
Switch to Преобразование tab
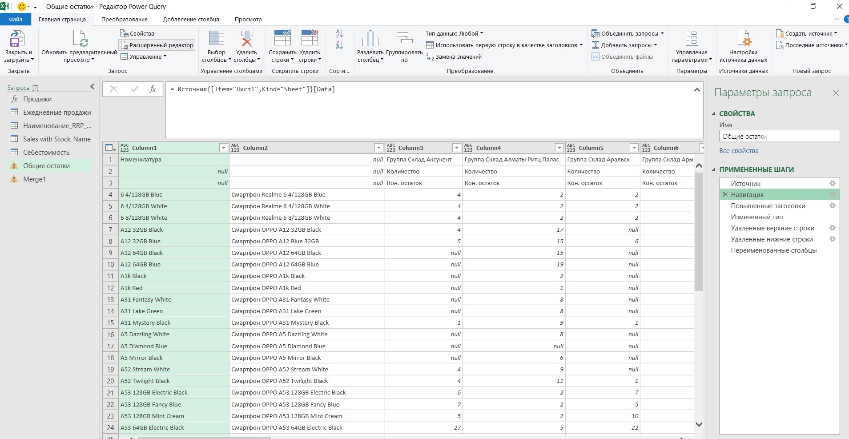click(125, 19)
